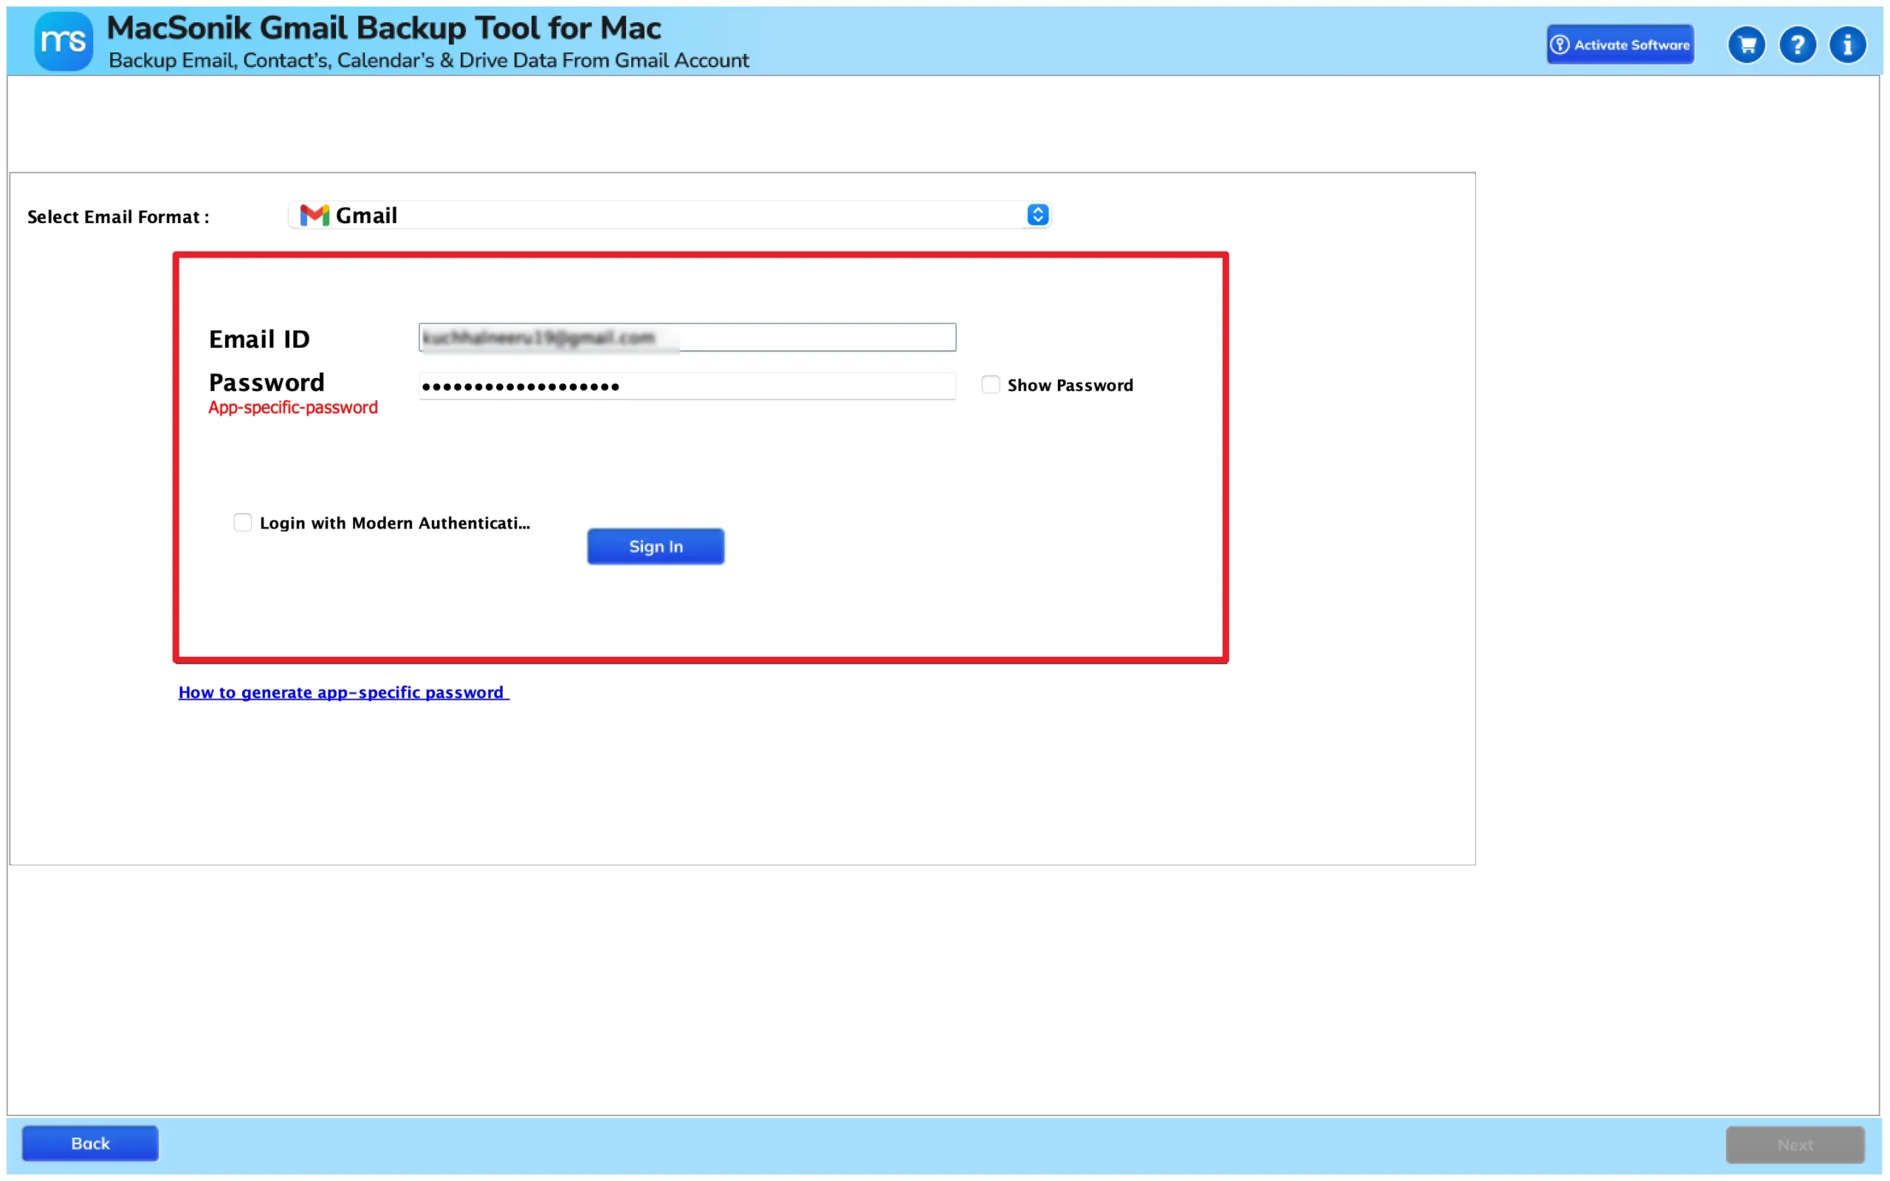Click the Backup Email subtitle text

click(x=429, y=60)
